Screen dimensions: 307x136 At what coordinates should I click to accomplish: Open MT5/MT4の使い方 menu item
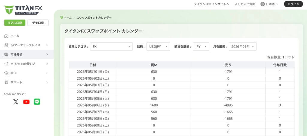26,64
